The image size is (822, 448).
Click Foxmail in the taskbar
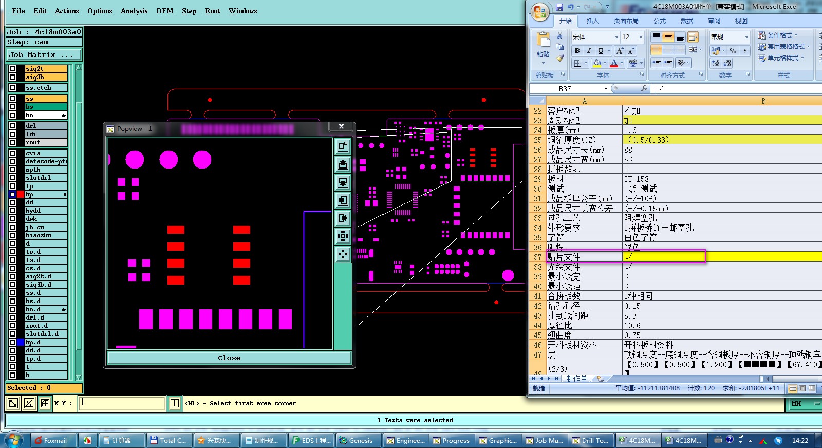click(x=53, y=440)
